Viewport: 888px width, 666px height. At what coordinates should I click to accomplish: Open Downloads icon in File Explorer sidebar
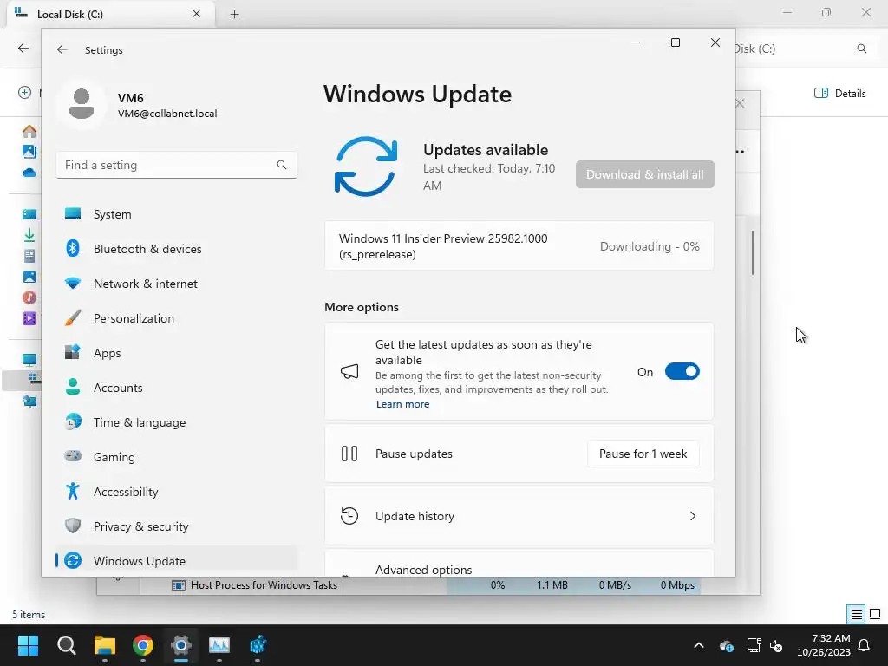click(29, 234)
